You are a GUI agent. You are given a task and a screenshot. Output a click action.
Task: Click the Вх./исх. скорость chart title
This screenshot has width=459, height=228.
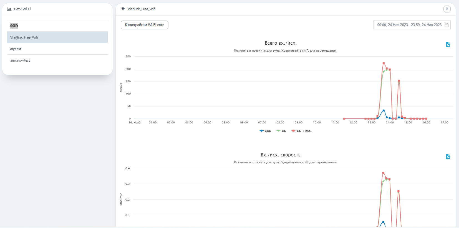[281, 155]
